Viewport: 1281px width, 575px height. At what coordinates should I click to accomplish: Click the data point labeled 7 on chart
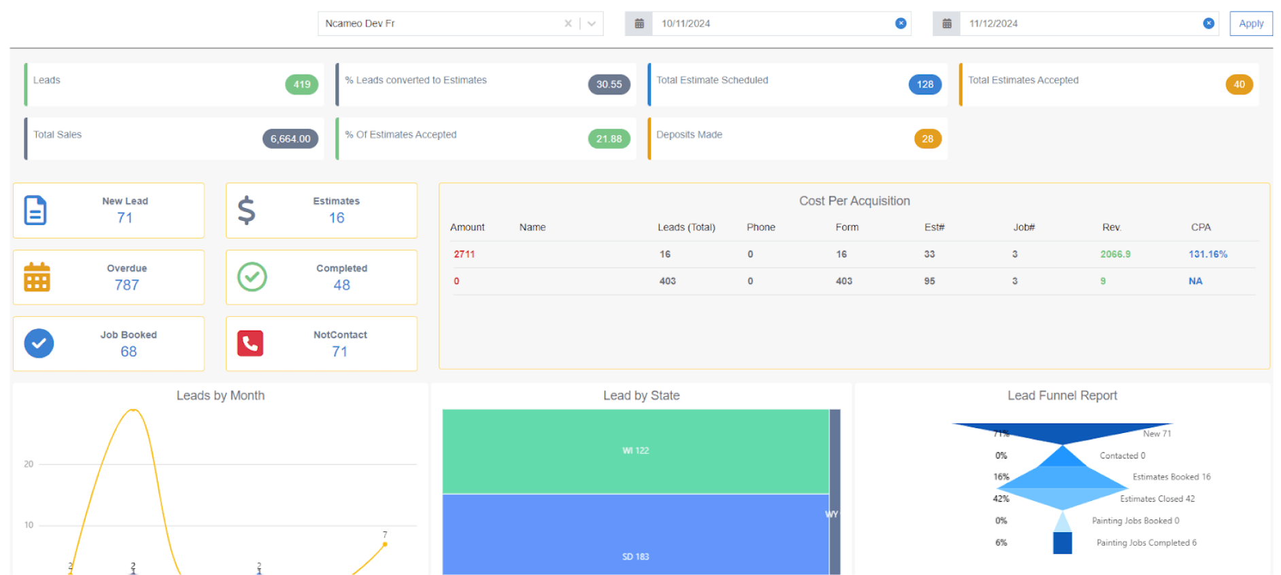click(x=385, y=544)
